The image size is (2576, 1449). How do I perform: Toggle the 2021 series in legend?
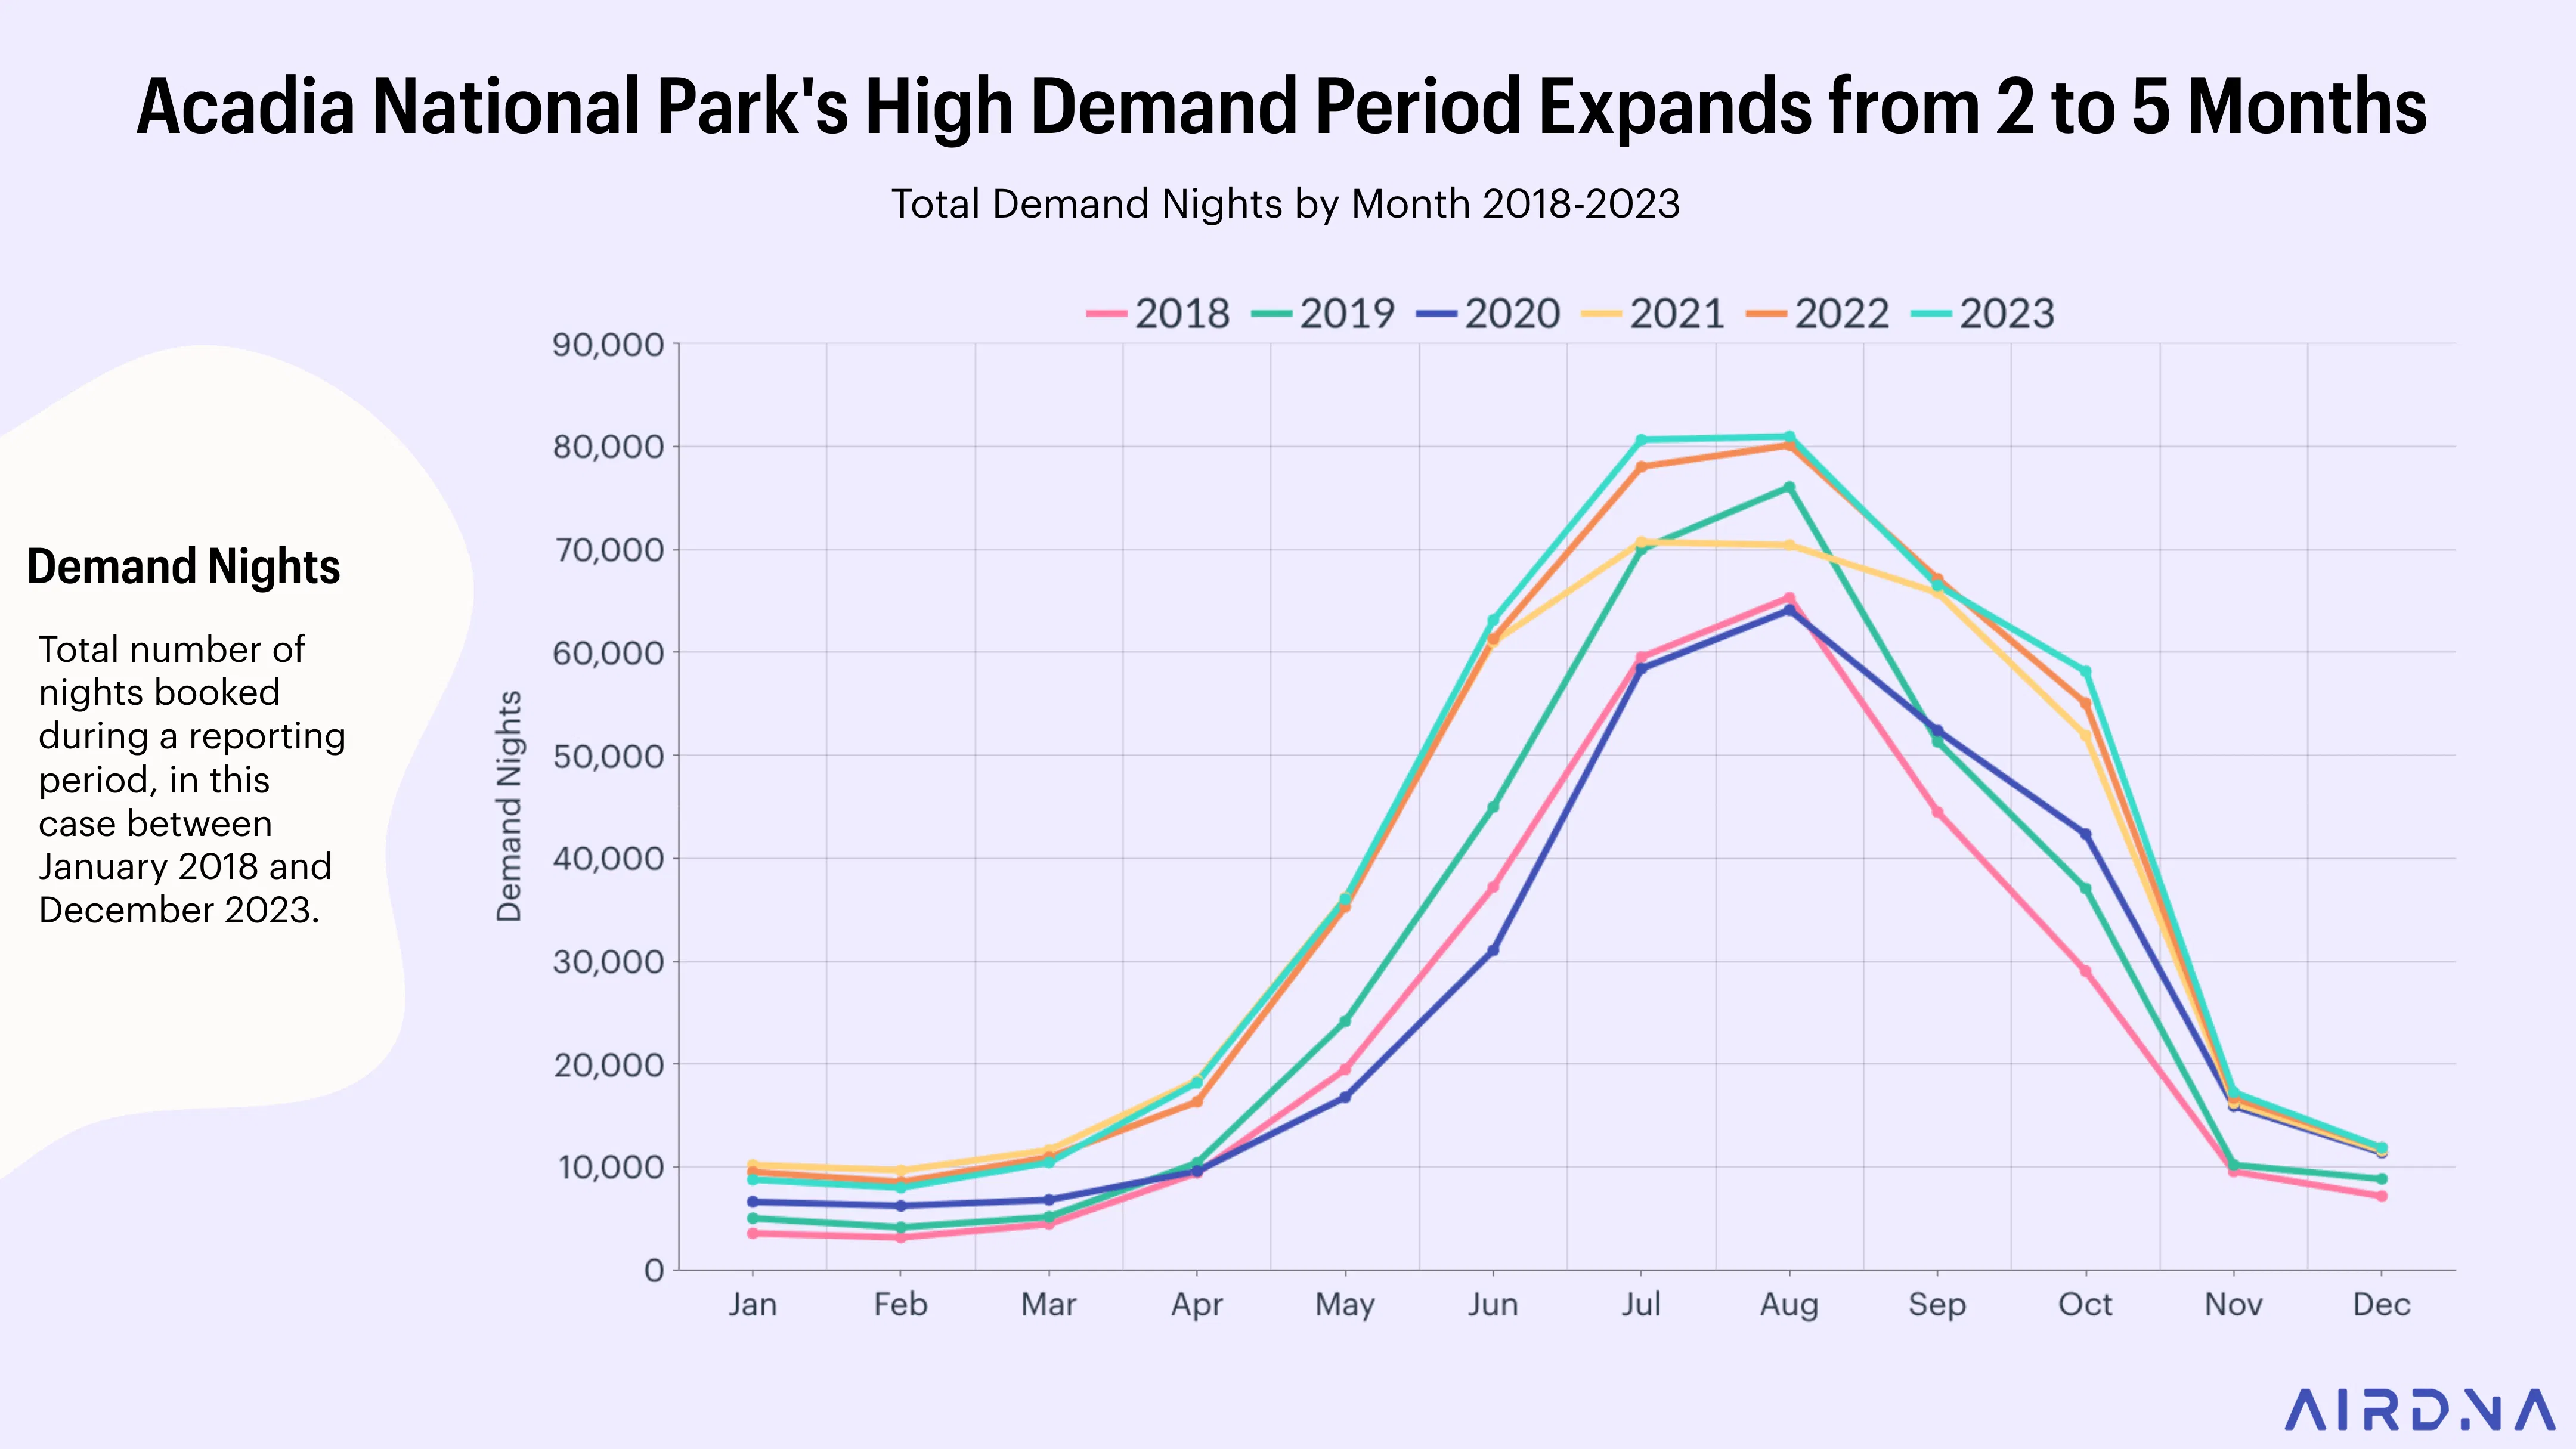click(x=1653, y=314)
